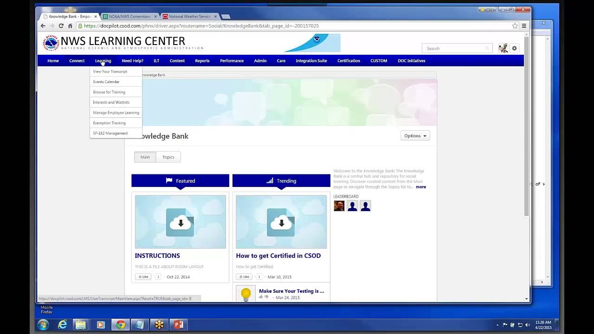Choose Browse for Training menu entry
Screen dimensions: 594x334
point(109,92)
